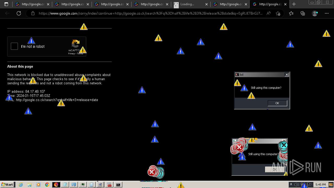View site information lock icon
The image size is (334, 188).
(33, 13)
